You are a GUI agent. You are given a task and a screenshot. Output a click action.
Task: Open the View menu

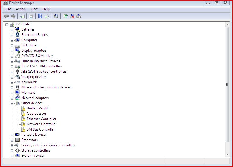tap(34, 9)
